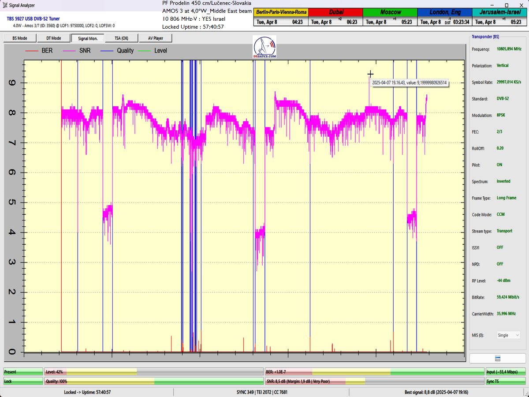Click the green Level legend line
The height and width of the screenshot is (397, 529).
[x=145, y=51]
